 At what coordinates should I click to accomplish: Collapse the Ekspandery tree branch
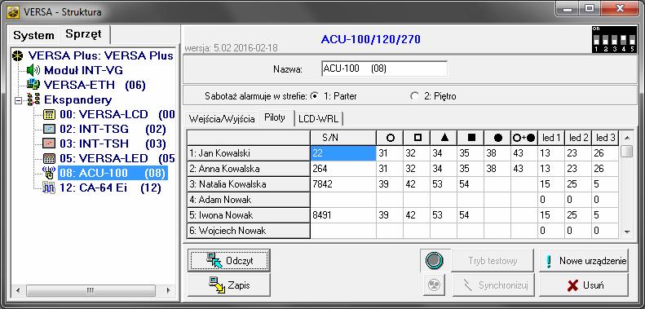tap(18, 100)
